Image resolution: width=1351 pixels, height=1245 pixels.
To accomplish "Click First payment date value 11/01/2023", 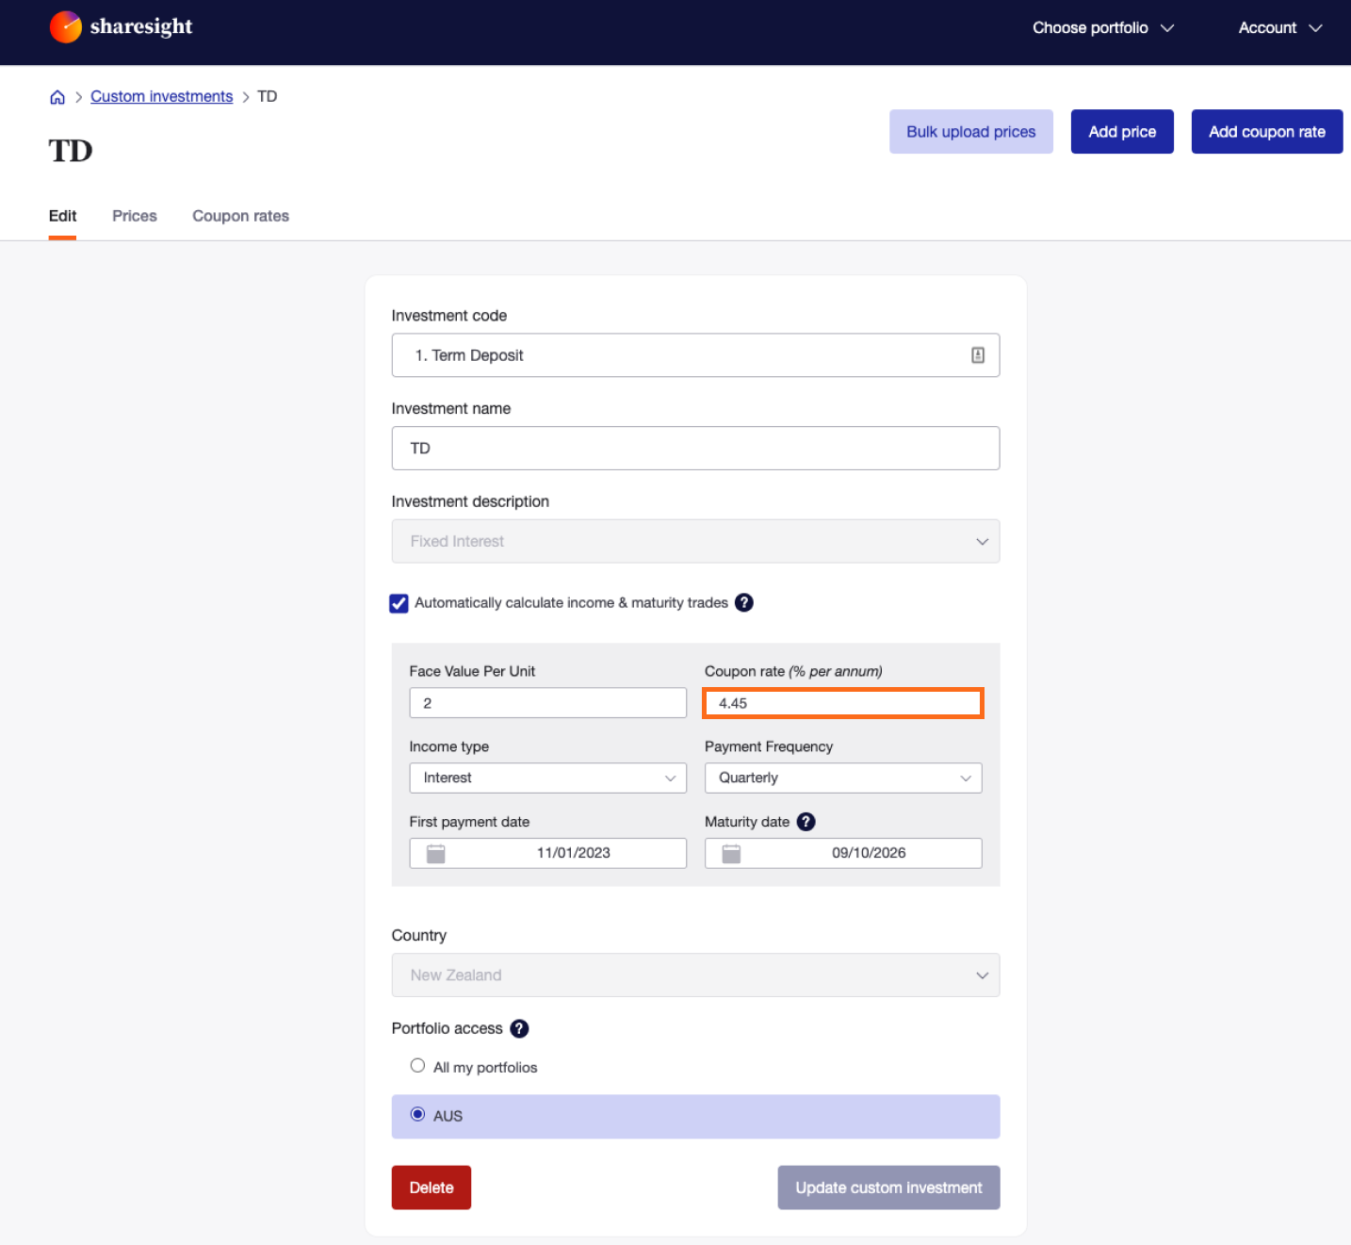I will click(x=574, y=853).
